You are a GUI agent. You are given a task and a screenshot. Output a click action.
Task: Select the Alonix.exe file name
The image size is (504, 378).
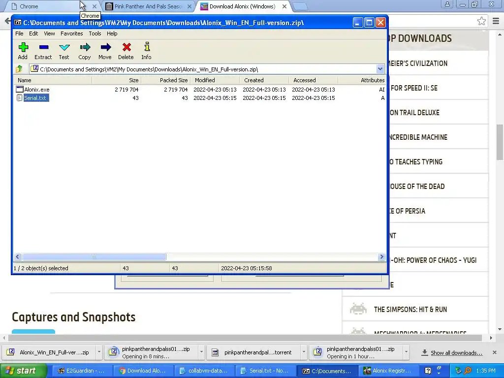coord(36,90)
